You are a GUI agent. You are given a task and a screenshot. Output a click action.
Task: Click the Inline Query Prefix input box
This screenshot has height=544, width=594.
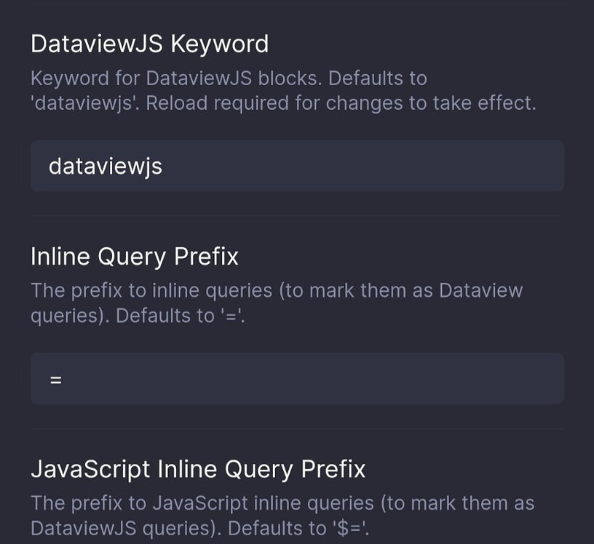pos(297,377)
